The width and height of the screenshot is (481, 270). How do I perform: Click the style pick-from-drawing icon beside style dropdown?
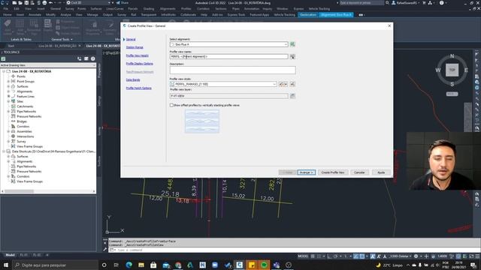292,84
